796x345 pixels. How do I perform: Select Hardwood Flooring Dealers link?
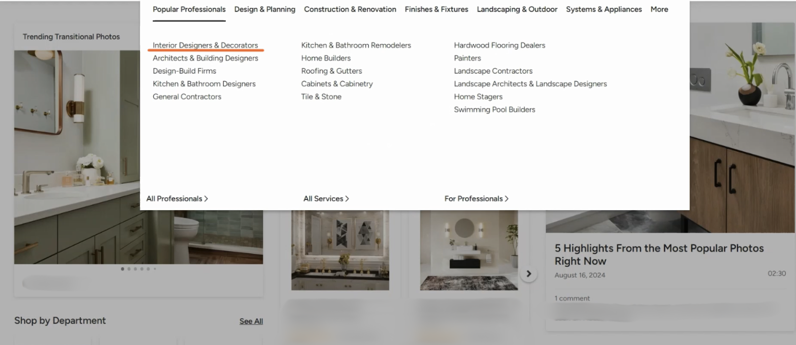[x=499, y=45]
